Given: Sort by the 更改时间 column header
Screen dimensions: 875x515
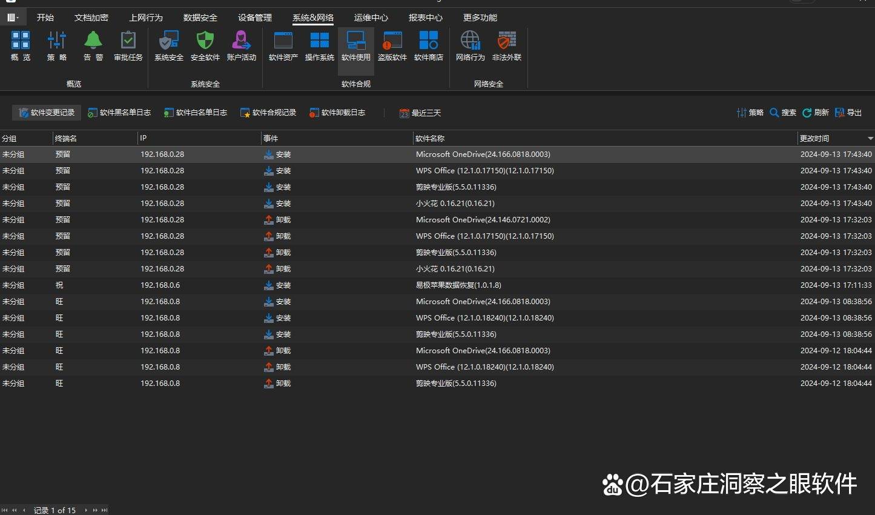Looking at the screenshot, I should coord(836,138).
